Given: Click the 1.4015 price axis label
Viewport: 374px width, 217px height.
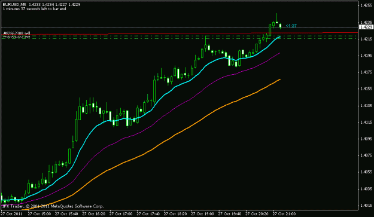Looking at the screenshot, I should click(x=367, y=205).
